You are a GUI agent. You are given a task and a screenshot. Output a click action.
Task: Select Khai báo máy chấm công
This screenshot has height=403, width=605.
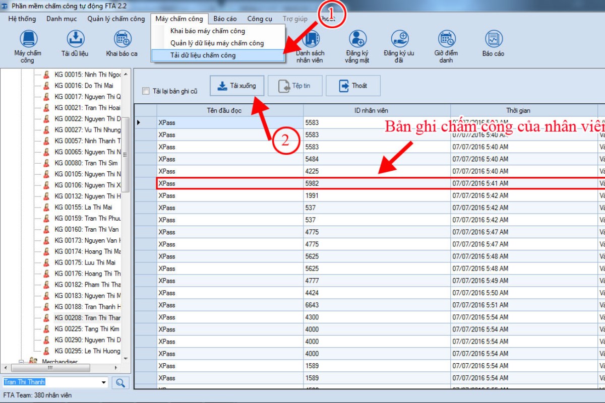218,31
